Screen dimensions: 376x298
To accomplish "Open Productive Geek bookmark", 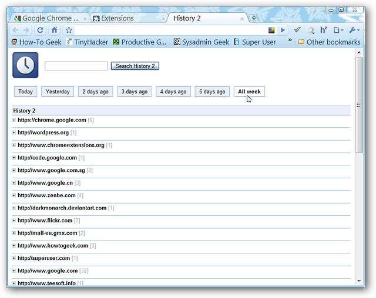I will pyautogui.click(x=140, y=42).
